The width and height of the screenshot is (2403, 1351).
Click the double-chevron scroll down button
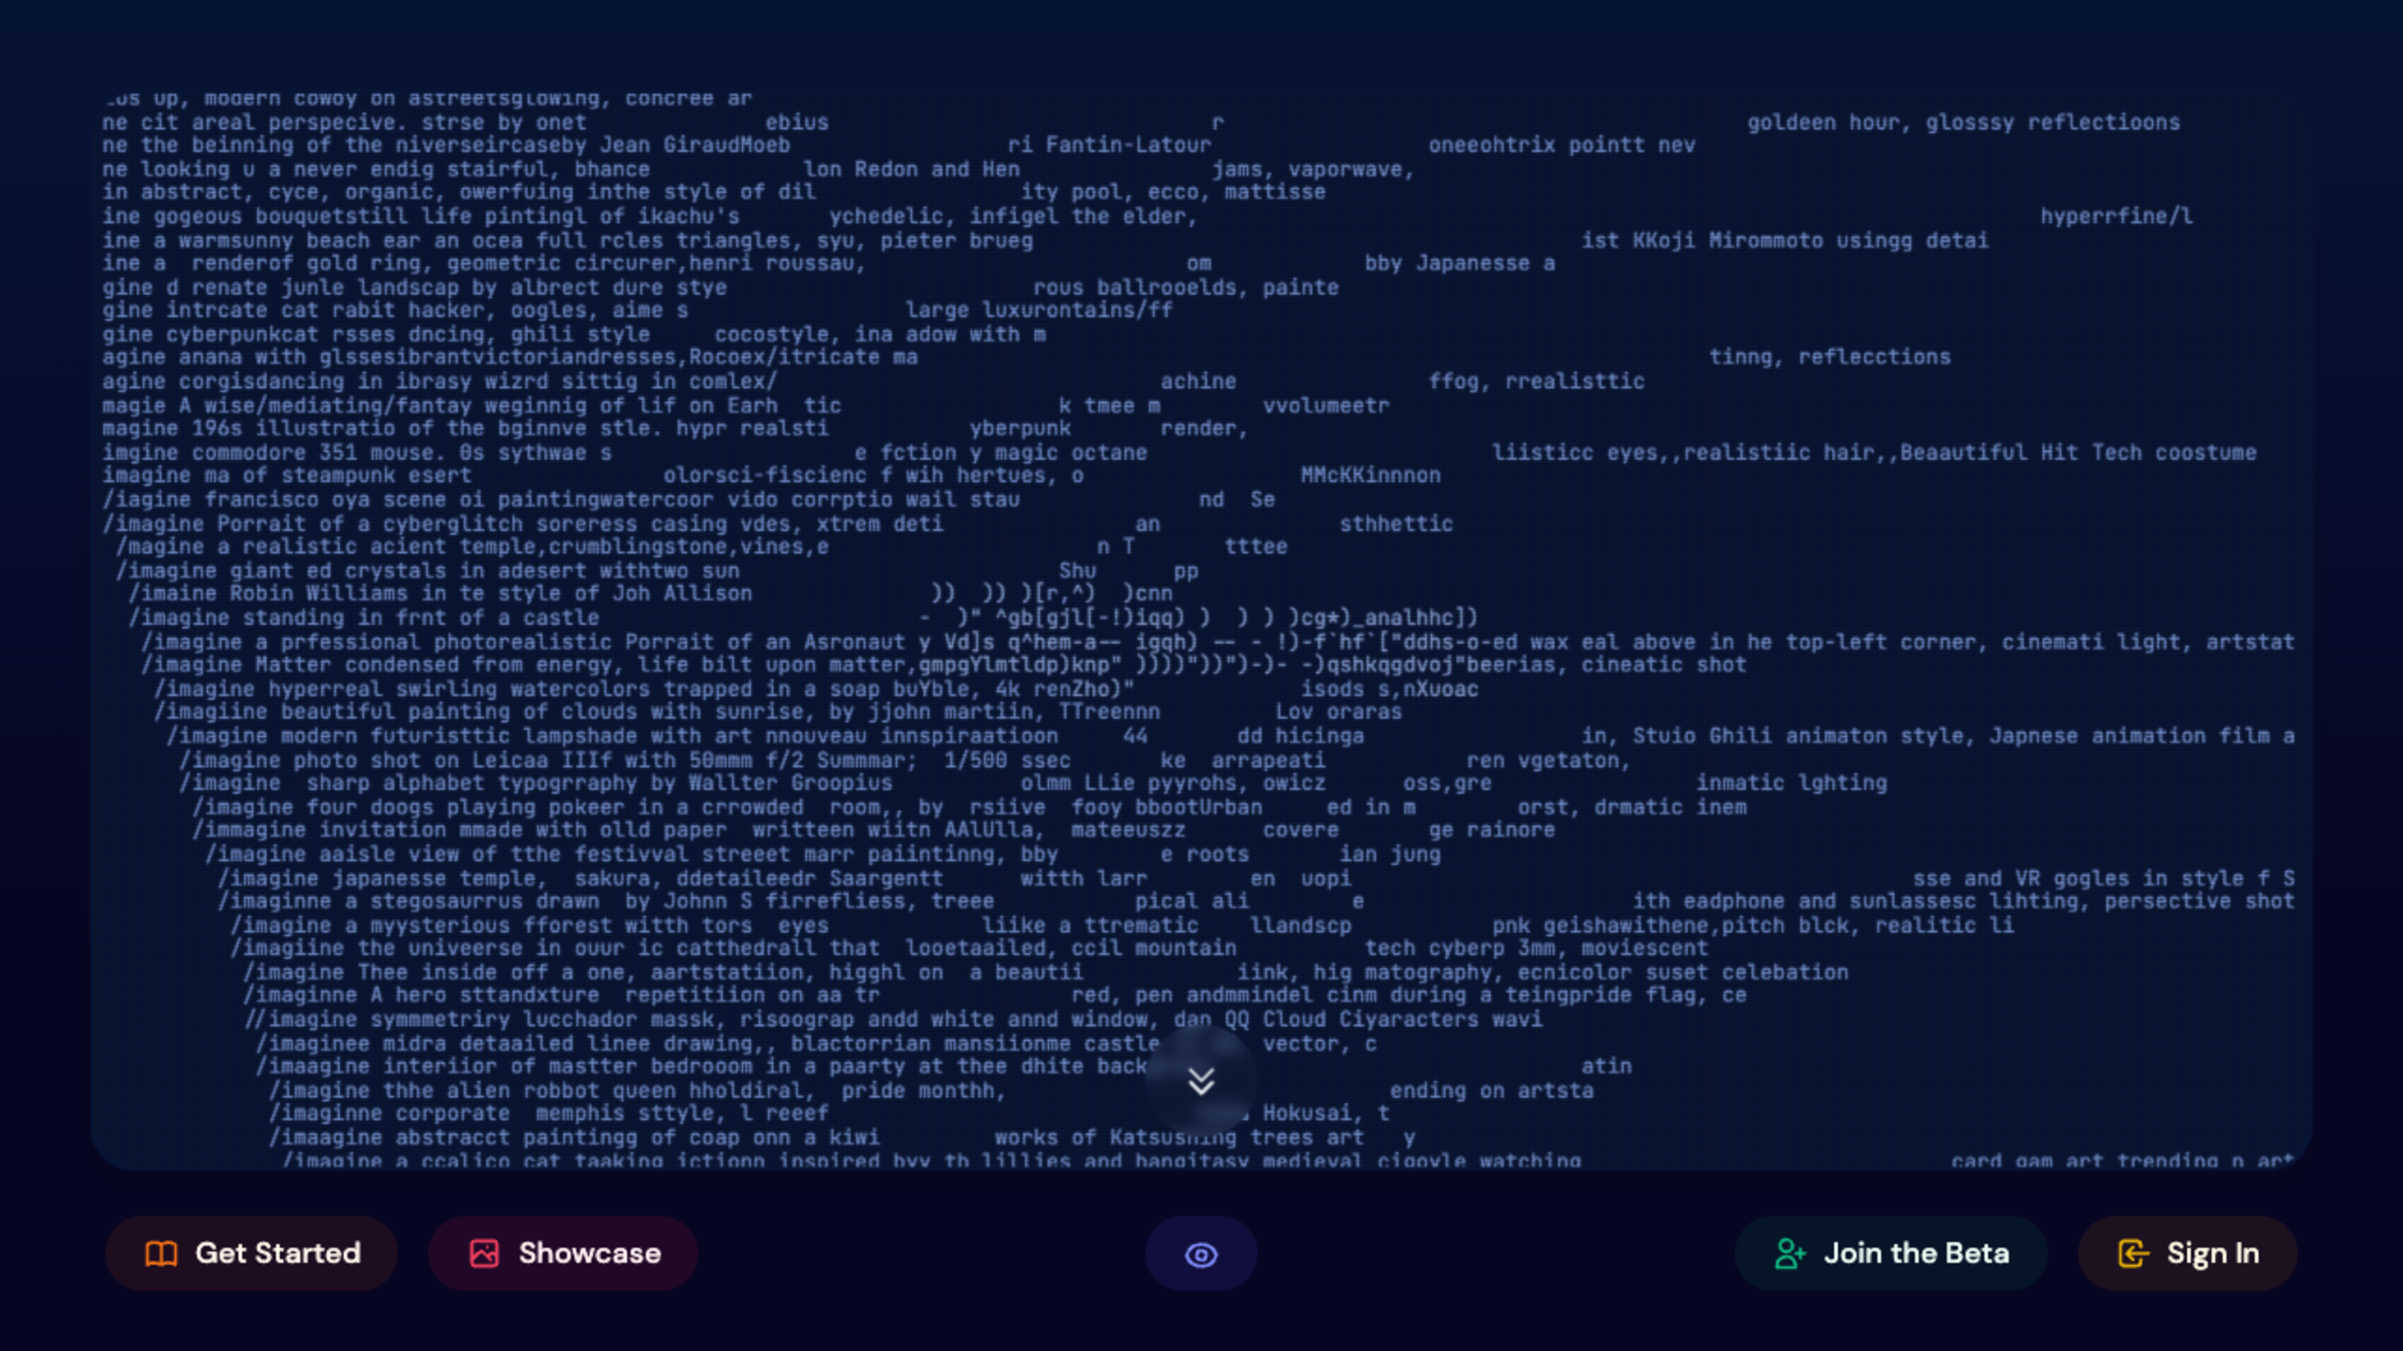(1201, 1081)
